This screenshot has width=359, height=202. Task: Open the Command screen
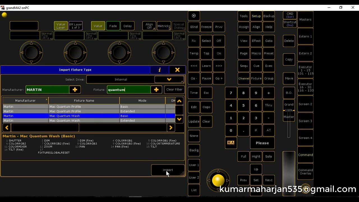pyautogui.click(x=305, y=155)
